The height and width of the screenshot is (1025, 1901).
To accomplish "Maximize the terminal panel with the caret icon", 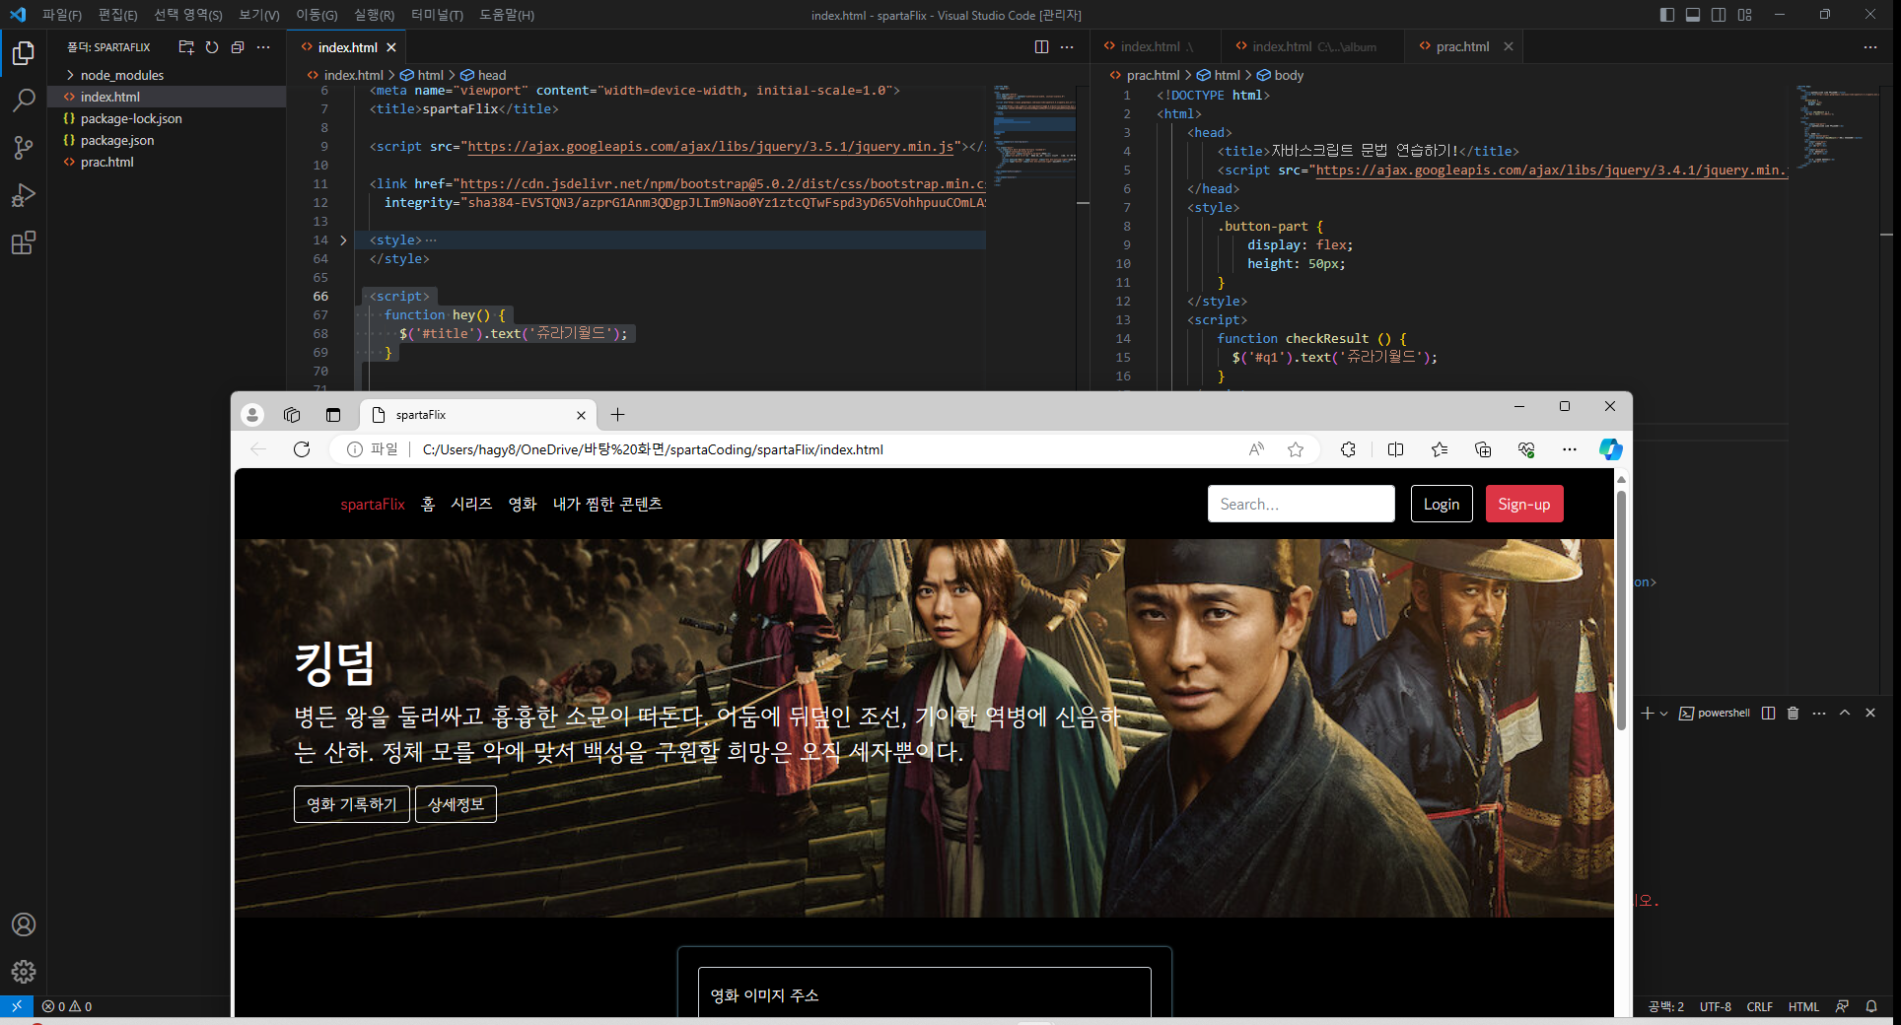I will click(1845, 713).
